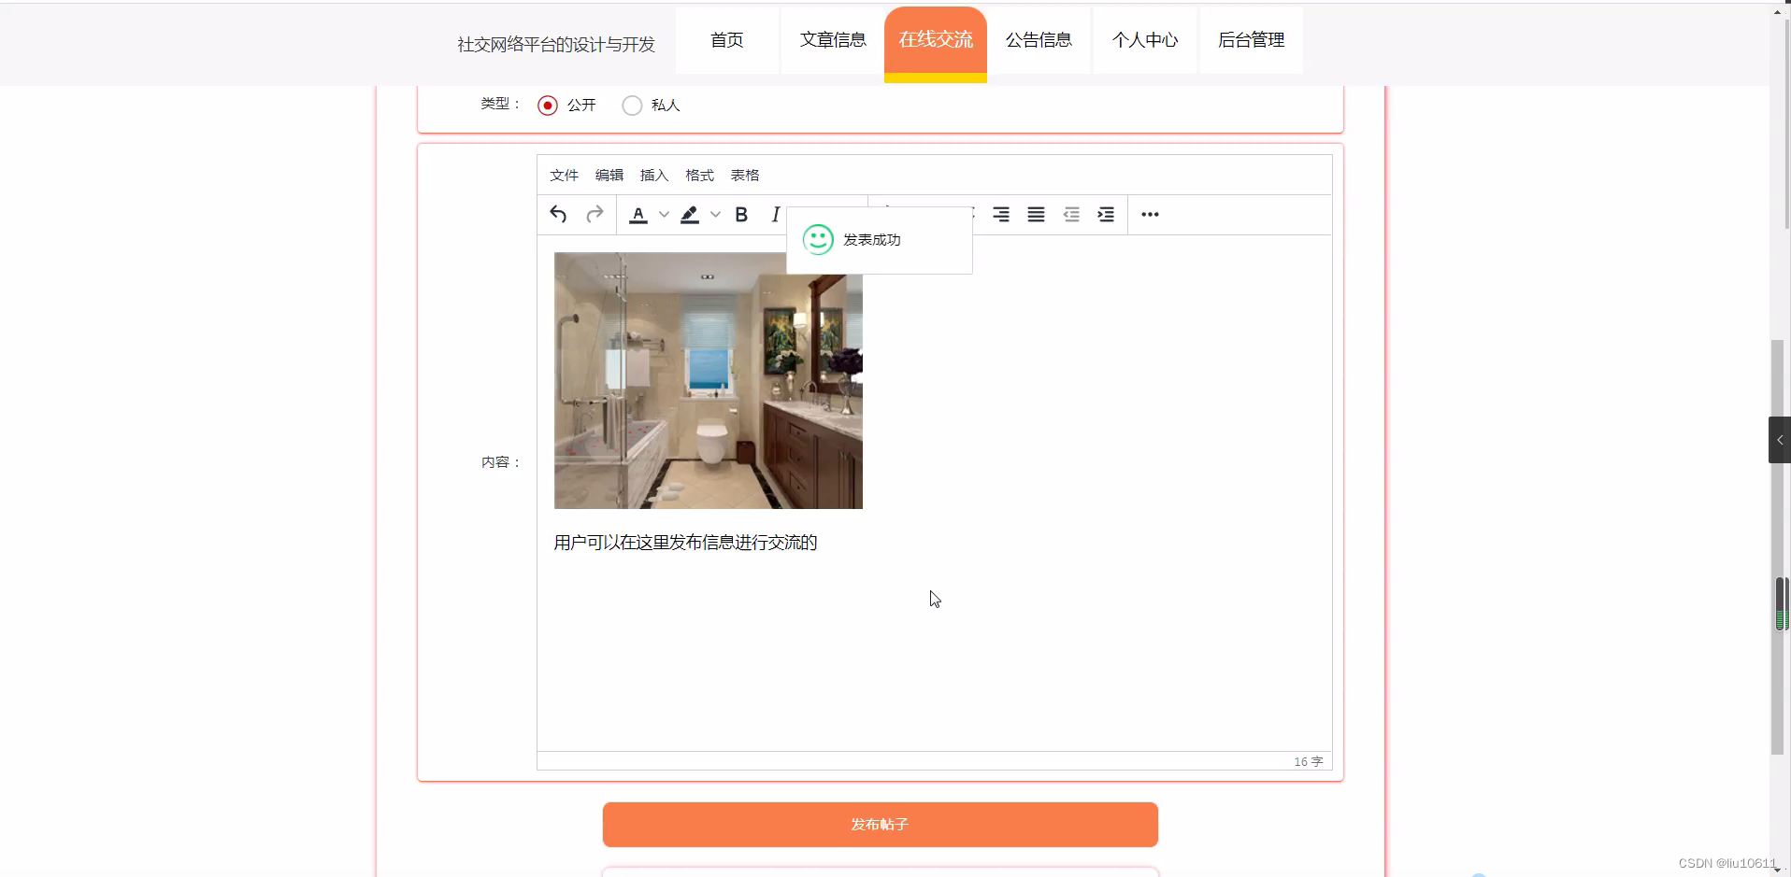Open the highlight color dropdown arrow

point(716,214)
